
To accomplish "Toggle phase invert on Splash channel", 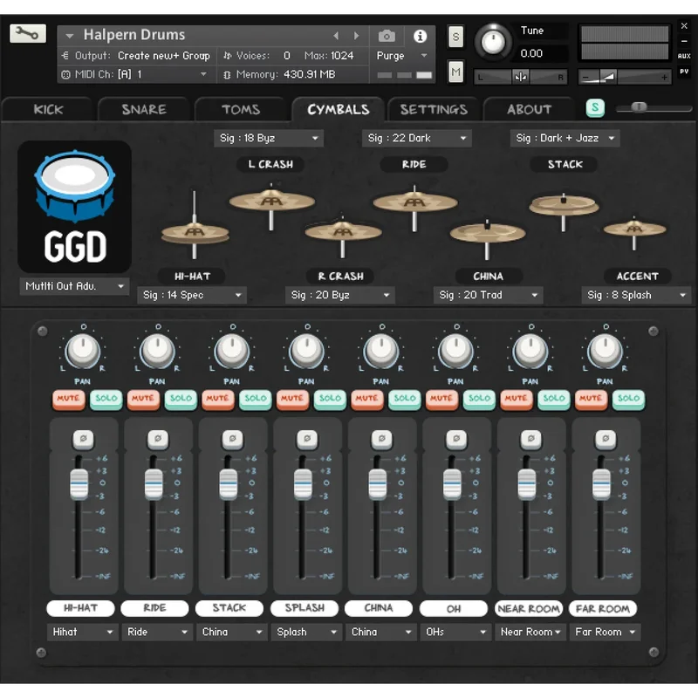I will point(307,439).
